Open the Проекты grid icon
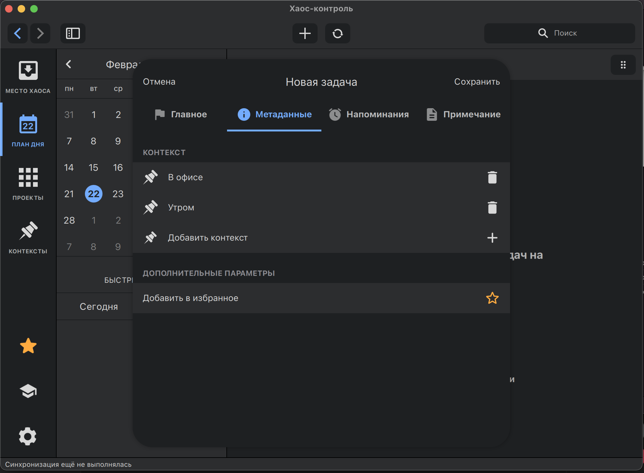The width and height of the screenshot is (644, 473). click(28, 177)
